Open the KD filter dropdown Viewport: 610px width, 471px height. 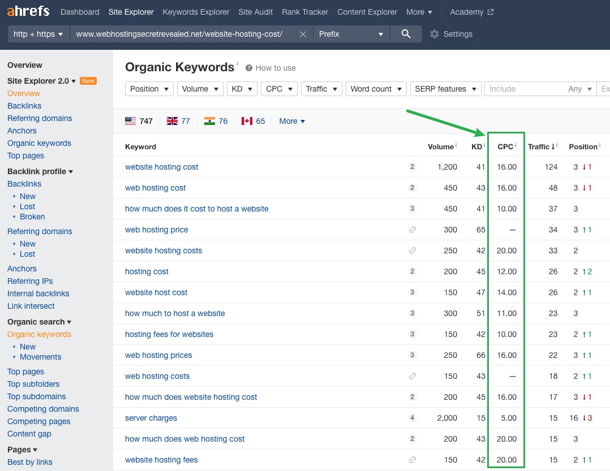[x=242, y=89]
